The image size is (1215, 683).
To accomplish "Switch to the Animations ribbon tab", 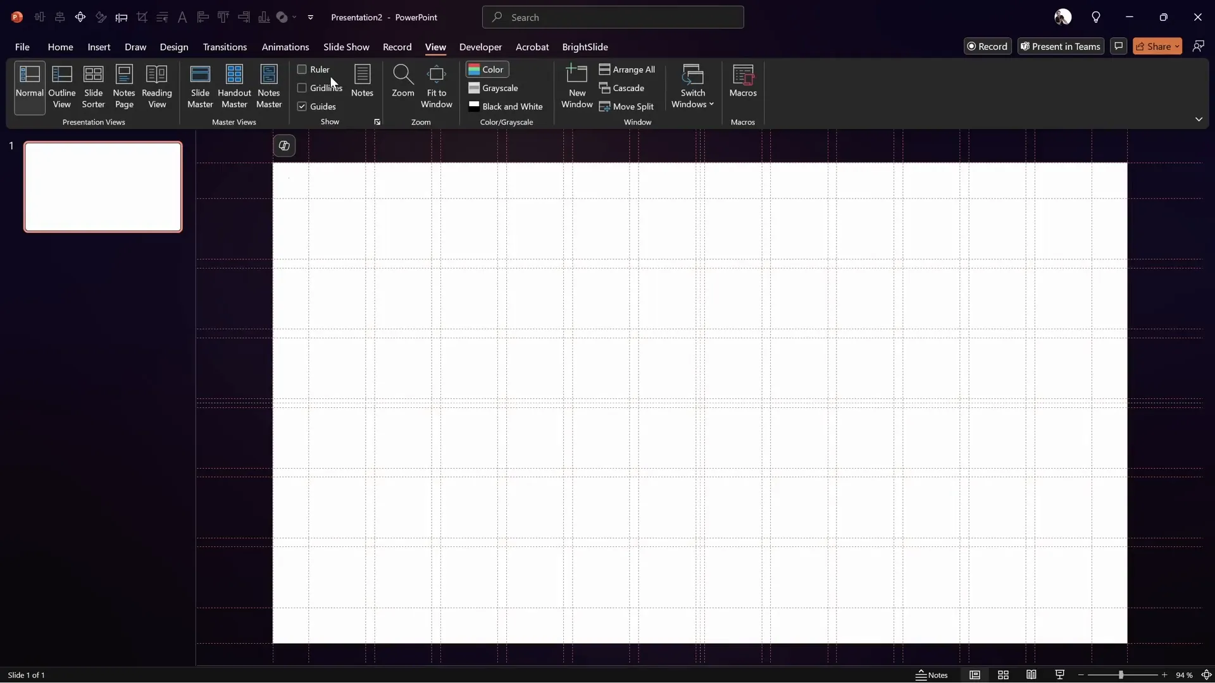I will 286,47.
